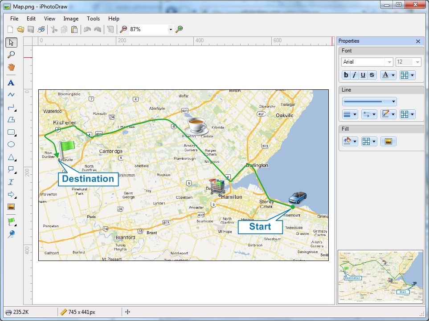
Task: Toggle underline text style
Action: pyautogui.click(x=363, y=75)
